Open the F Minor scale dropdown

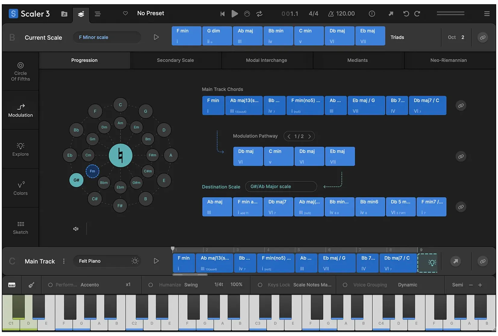[107, 37]
